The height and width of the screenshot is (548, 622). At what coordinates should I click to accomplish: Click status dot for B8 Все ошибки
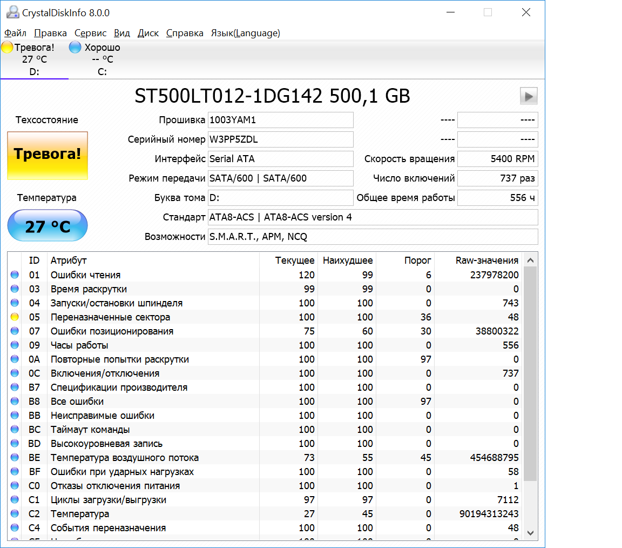(x=15, y=401)
